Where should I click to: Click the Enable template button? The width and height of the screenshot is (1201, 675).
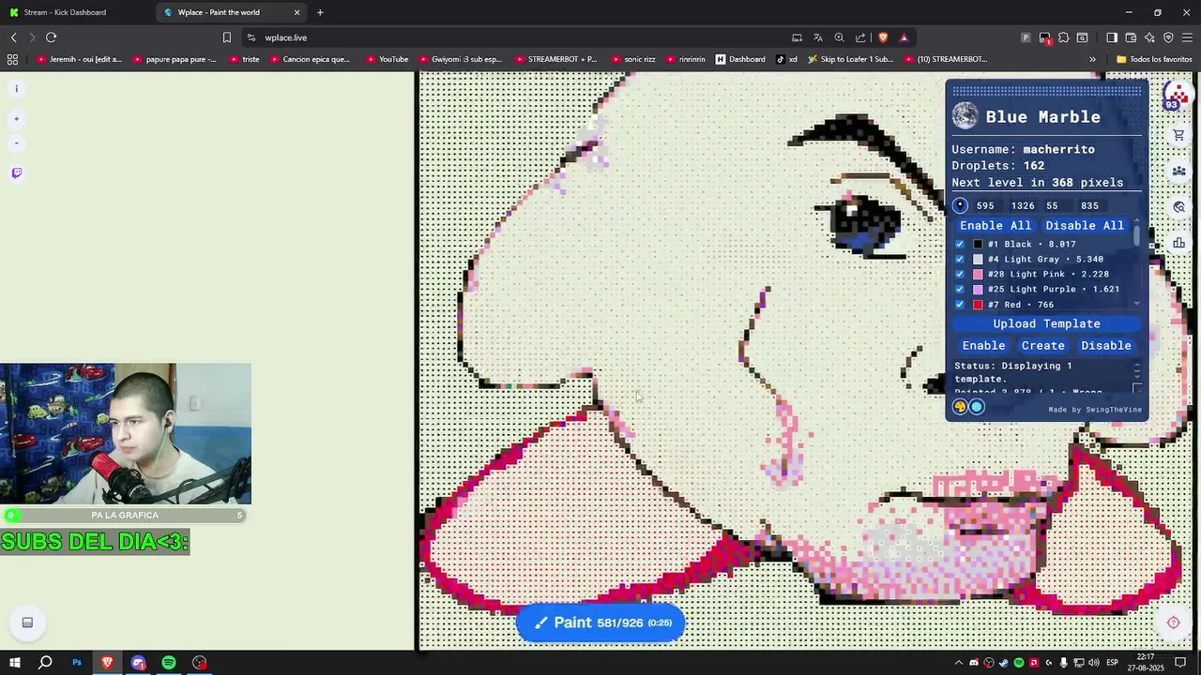[983, 345]
